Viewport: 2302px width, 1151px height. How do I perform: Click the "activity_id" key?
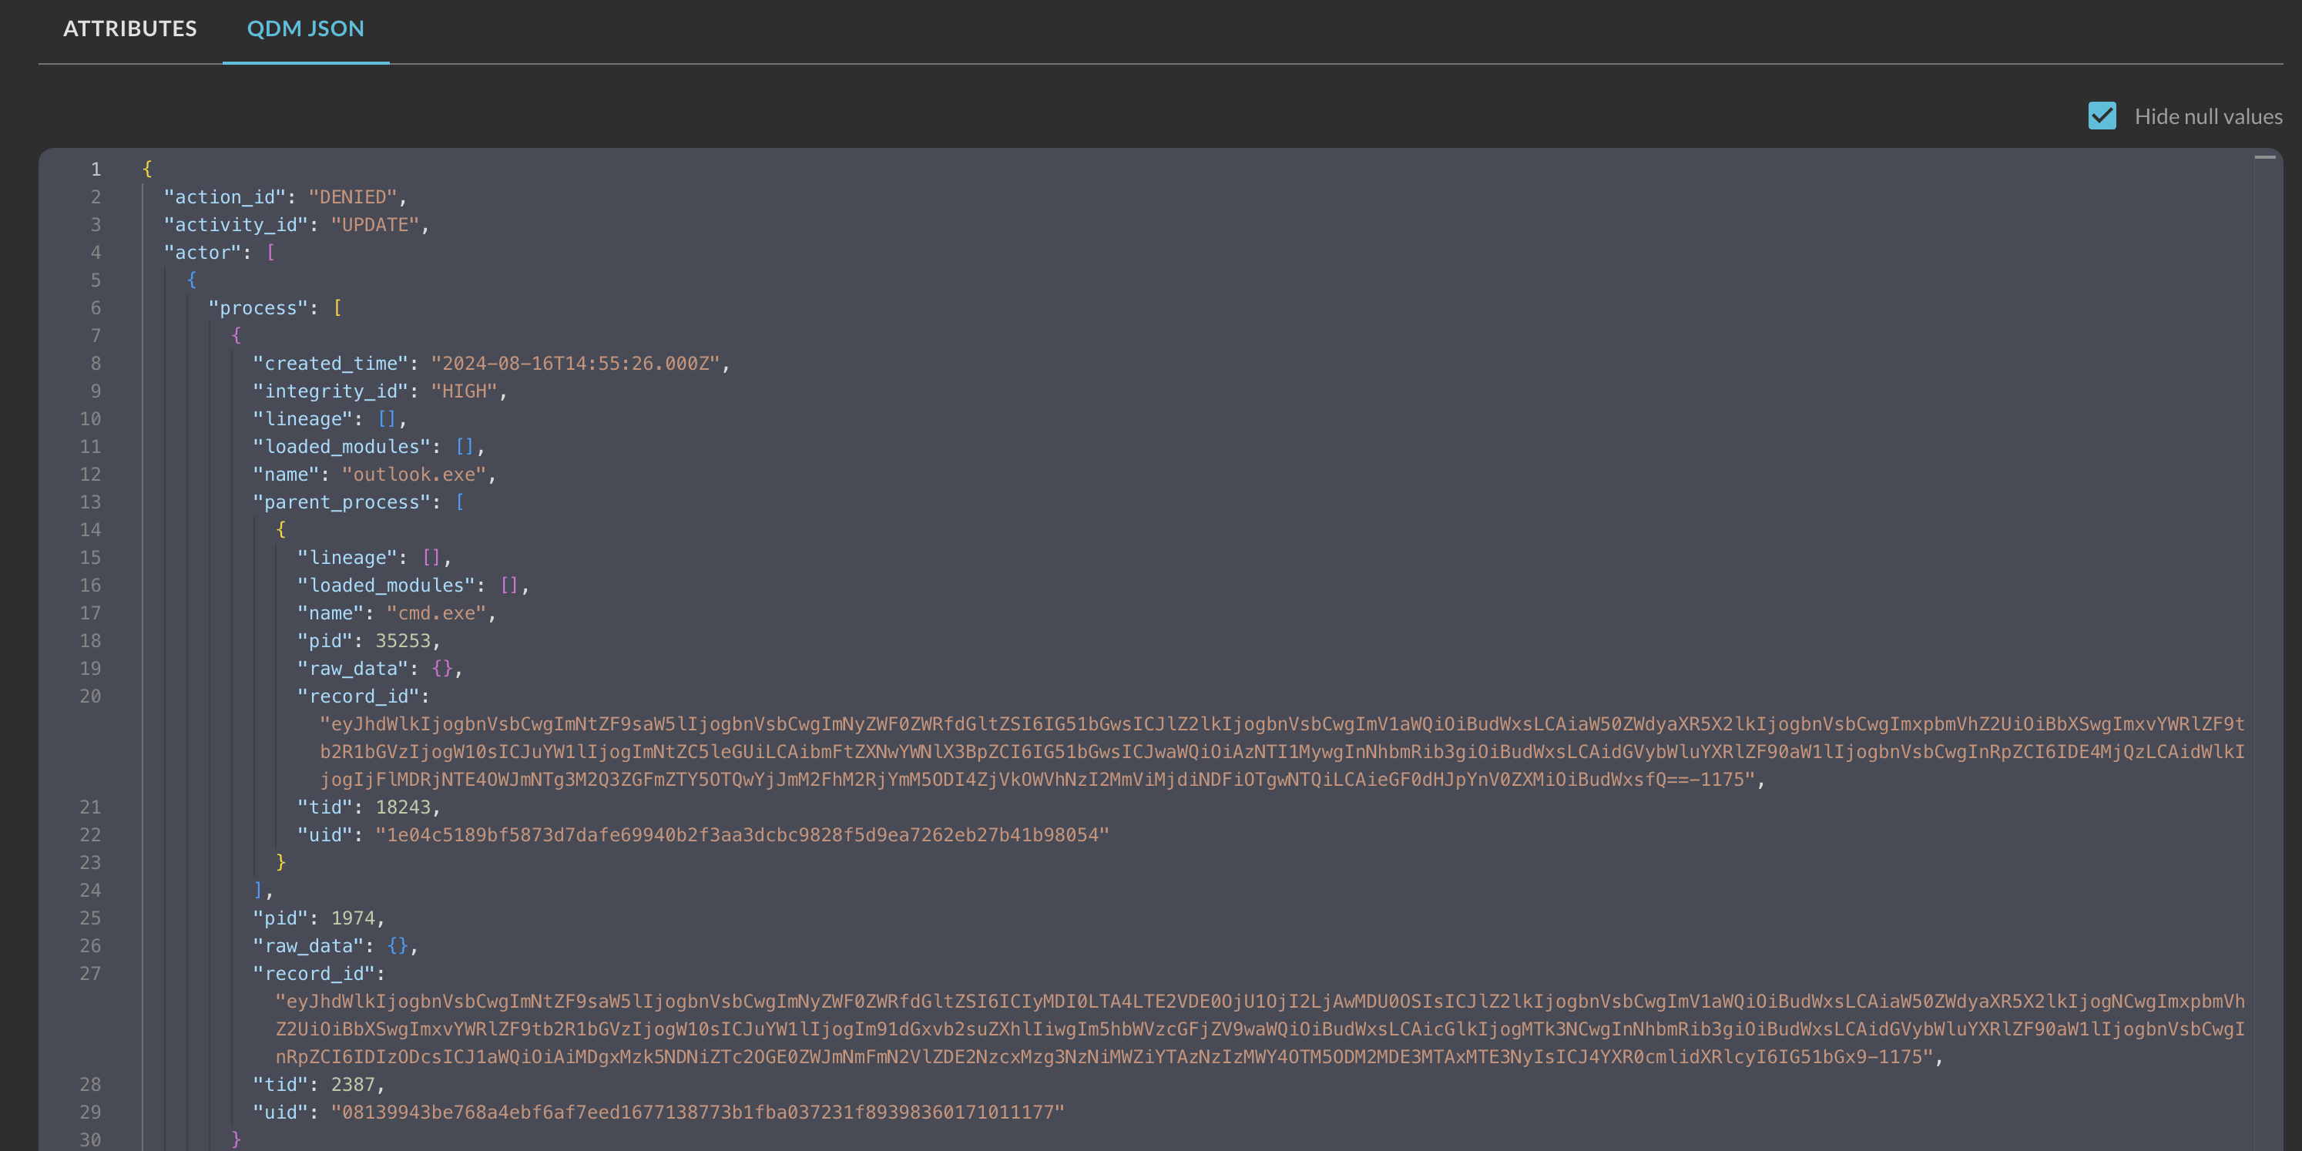[x=236, y=224]
